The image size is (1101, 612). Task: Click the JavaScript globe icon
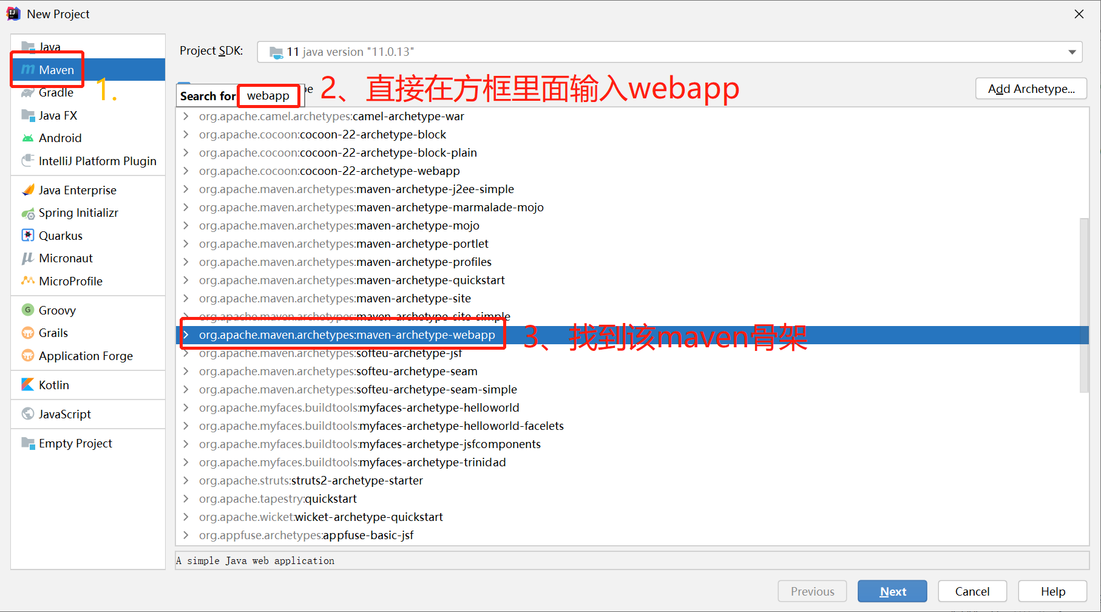[x=28, y=414]
